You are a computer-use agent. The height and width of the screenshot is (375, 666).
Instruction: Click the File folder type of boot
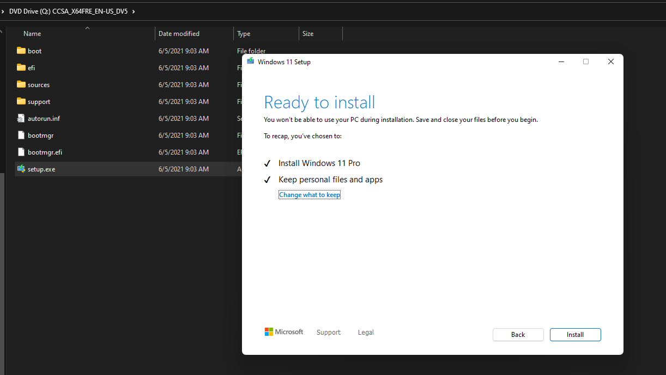(251, 51)
